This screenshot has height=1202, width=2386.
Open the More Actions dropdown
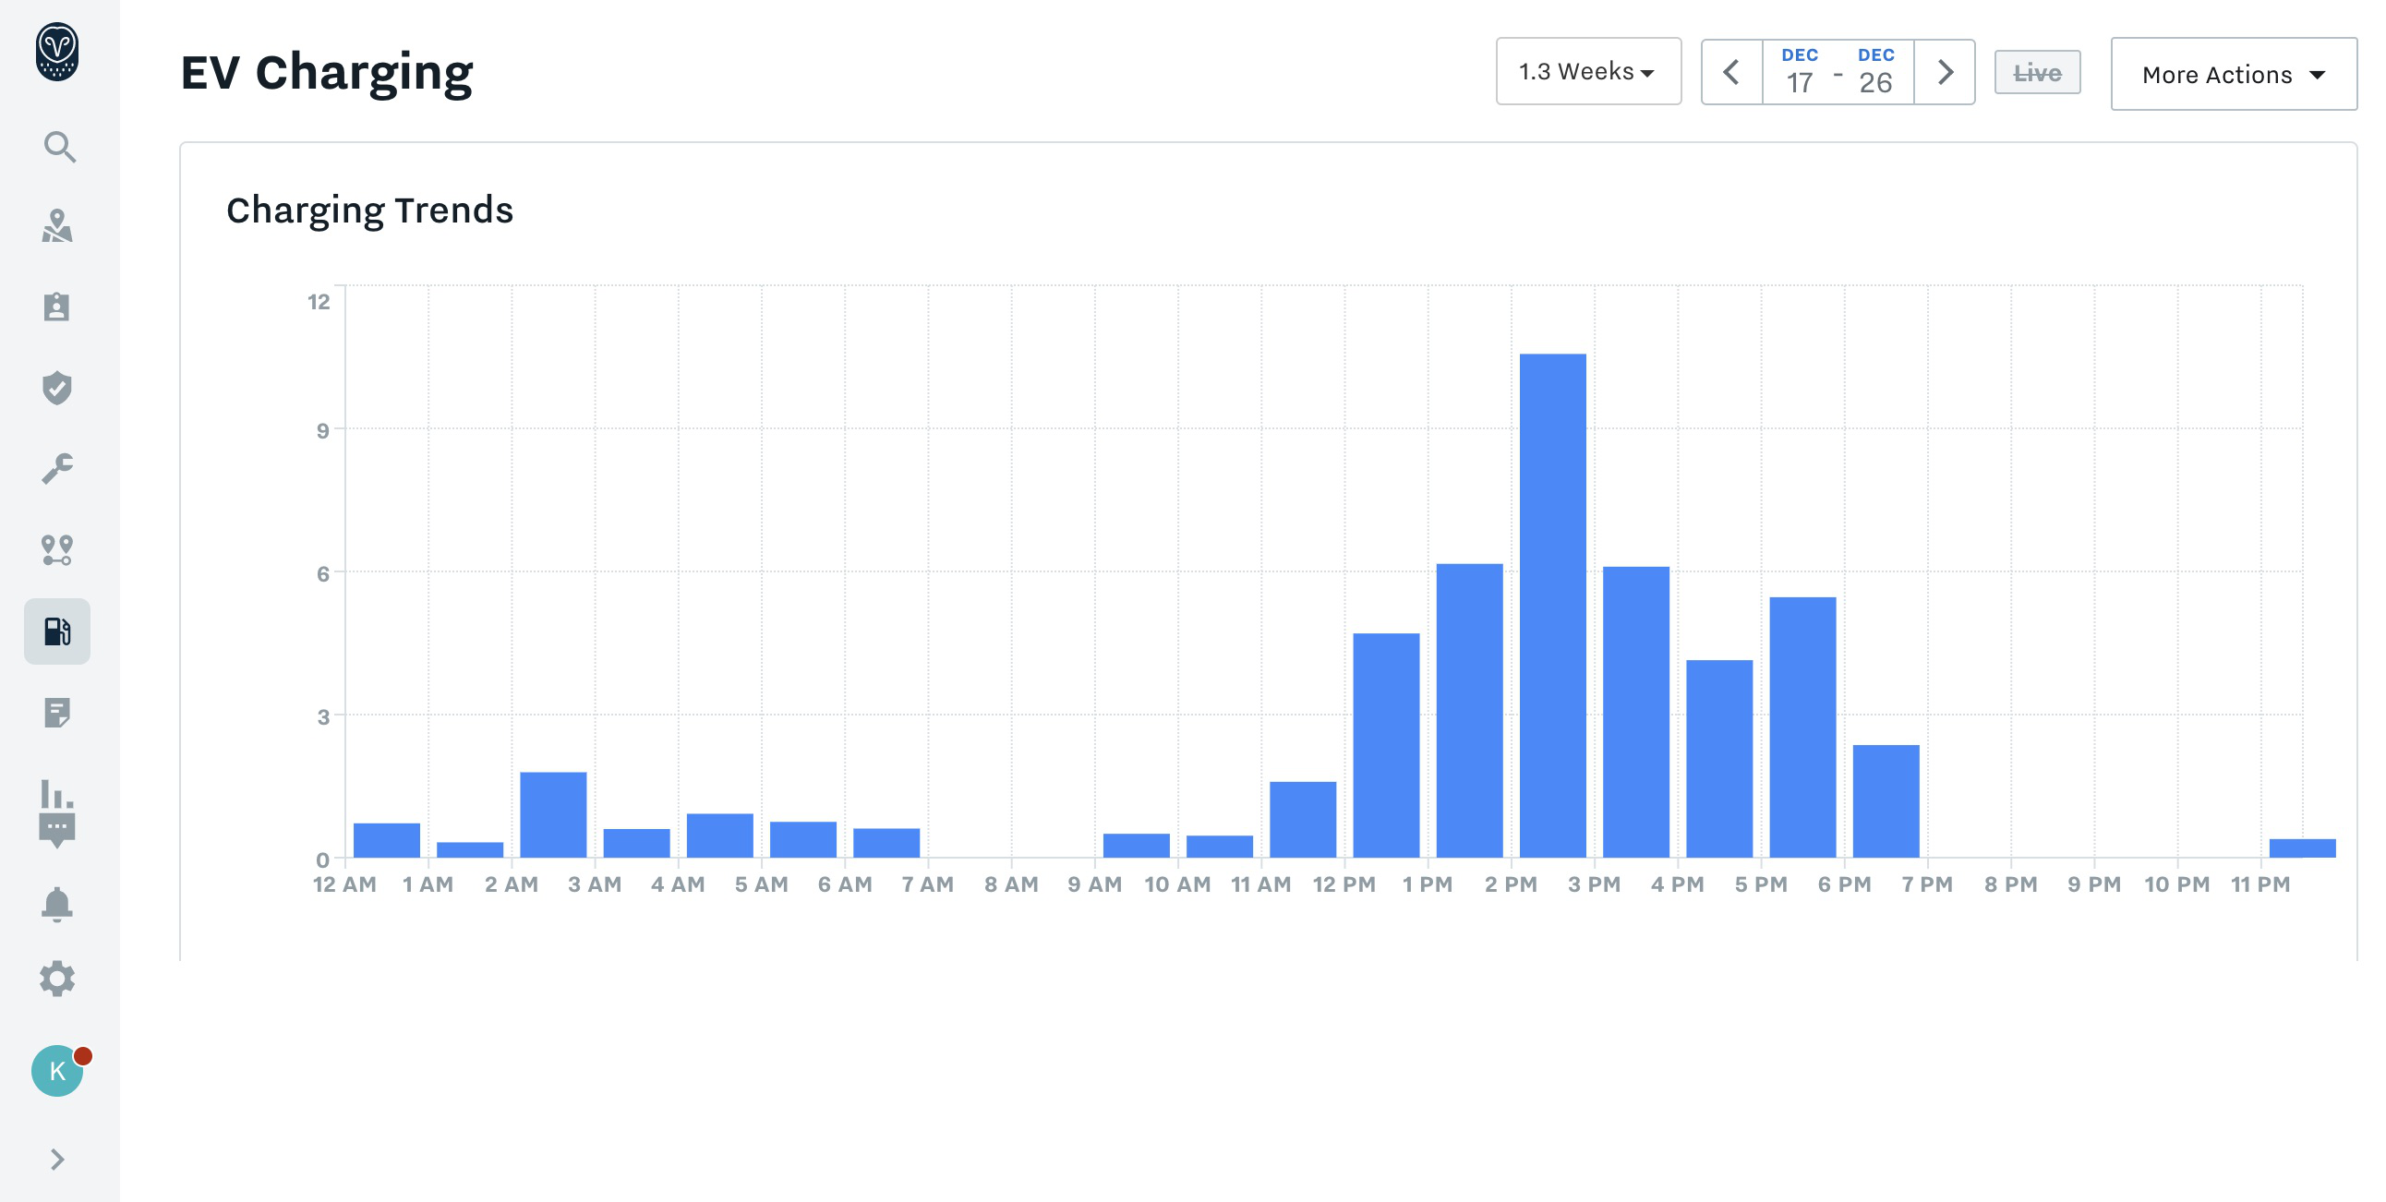tap(2232, 74)
